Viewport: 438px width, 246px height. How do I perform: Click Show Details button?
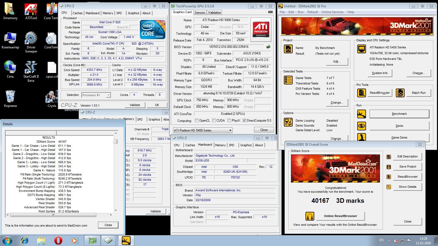pyautogui.click(x=407, y=187)
